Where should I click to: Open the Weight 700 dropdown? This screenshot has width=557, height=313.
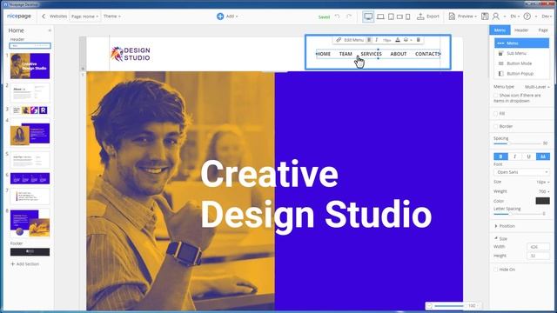544,191
